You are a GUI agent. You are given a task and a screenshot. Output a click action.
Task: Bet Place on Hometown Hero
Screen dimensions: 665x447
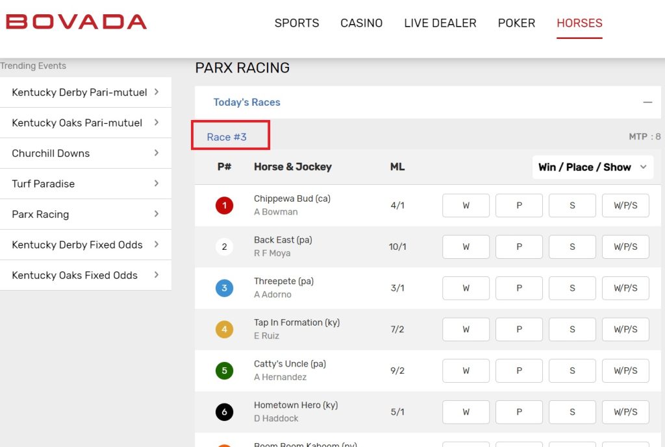(x=519, y=412)
